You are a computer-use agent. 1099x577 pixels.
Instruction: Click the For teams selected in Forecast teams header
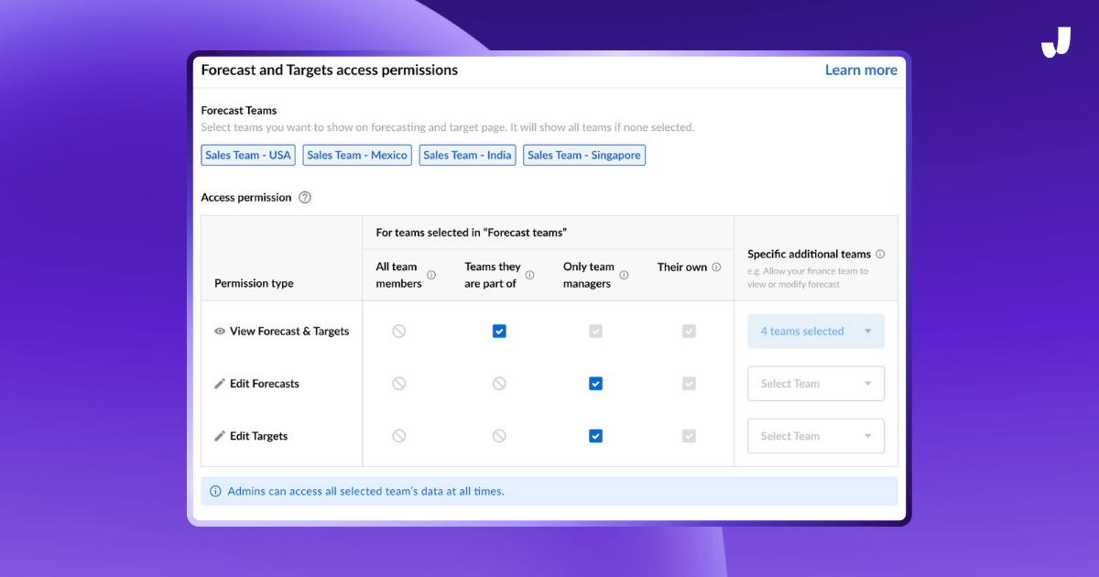[x=471, y=233]
